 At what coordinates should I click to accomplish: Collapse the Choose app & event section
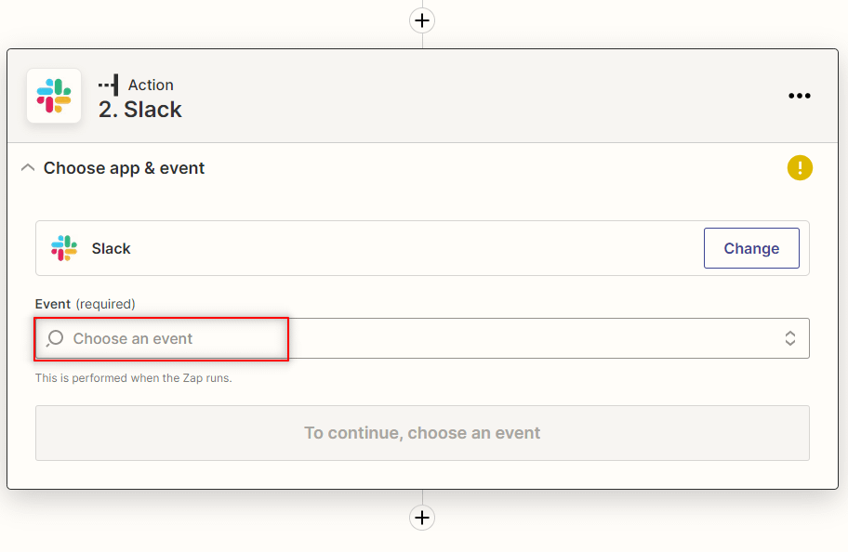click(x=27, y=168)
